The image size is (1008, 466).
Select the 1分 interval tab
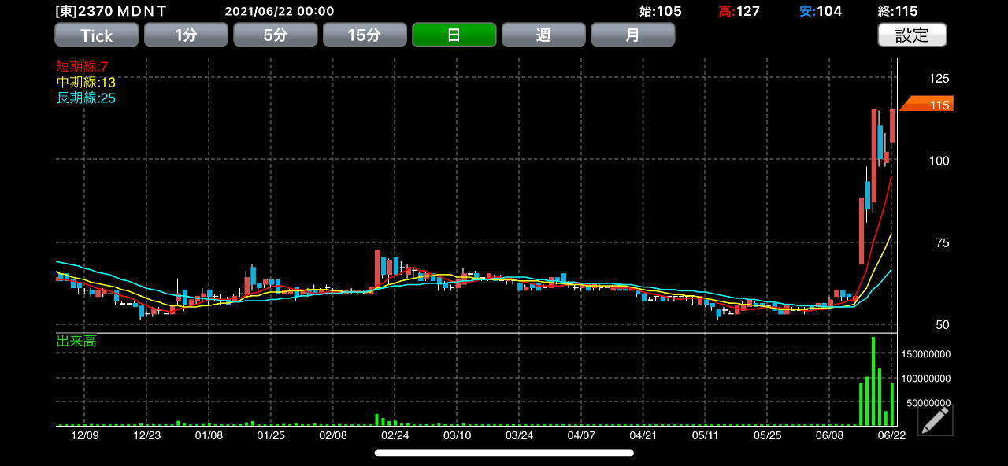click(186, 35)
